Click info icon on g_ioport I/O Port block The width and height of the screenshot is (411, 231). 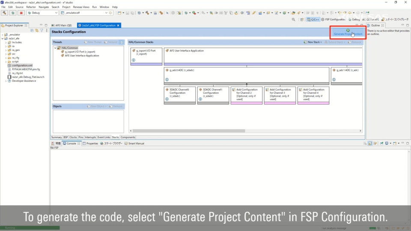[134, 60]
